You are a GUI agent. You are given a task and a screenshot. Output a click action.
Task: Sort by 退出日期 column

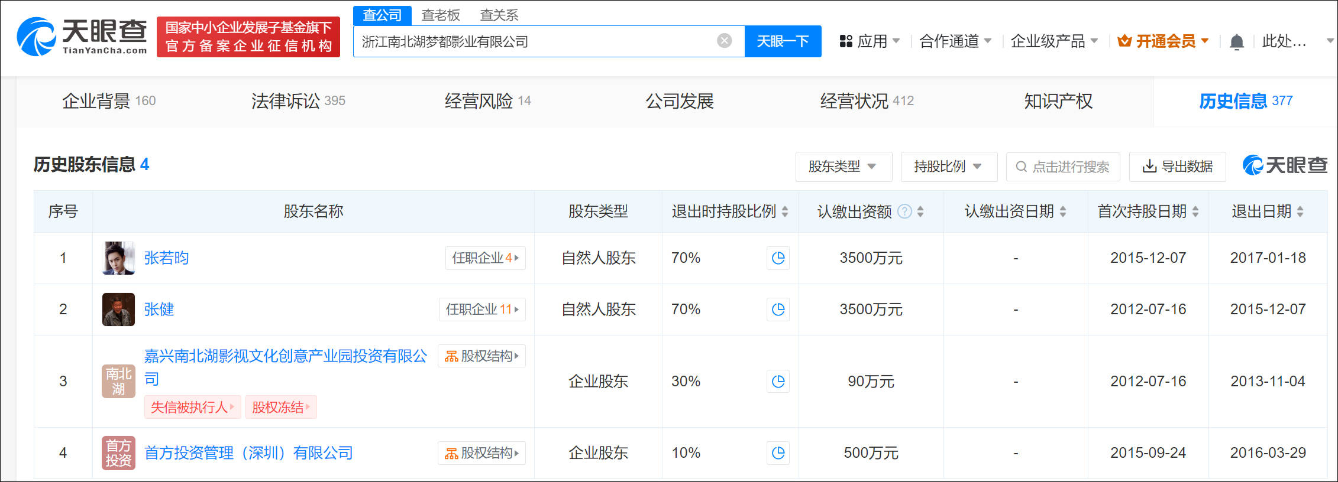point(1300,211)
